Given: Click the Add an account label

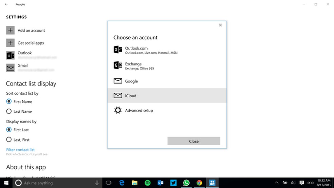Looking at the screenshot, I should click(x=31, y=31).
